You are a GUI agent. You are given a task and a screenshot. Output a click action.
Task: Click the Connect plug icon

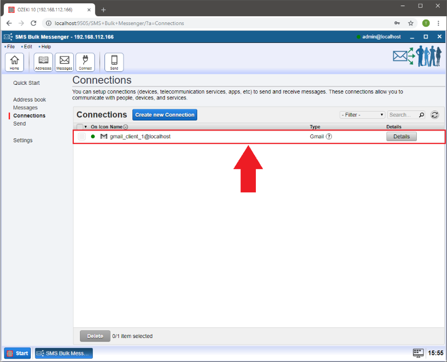click(85, 62)
